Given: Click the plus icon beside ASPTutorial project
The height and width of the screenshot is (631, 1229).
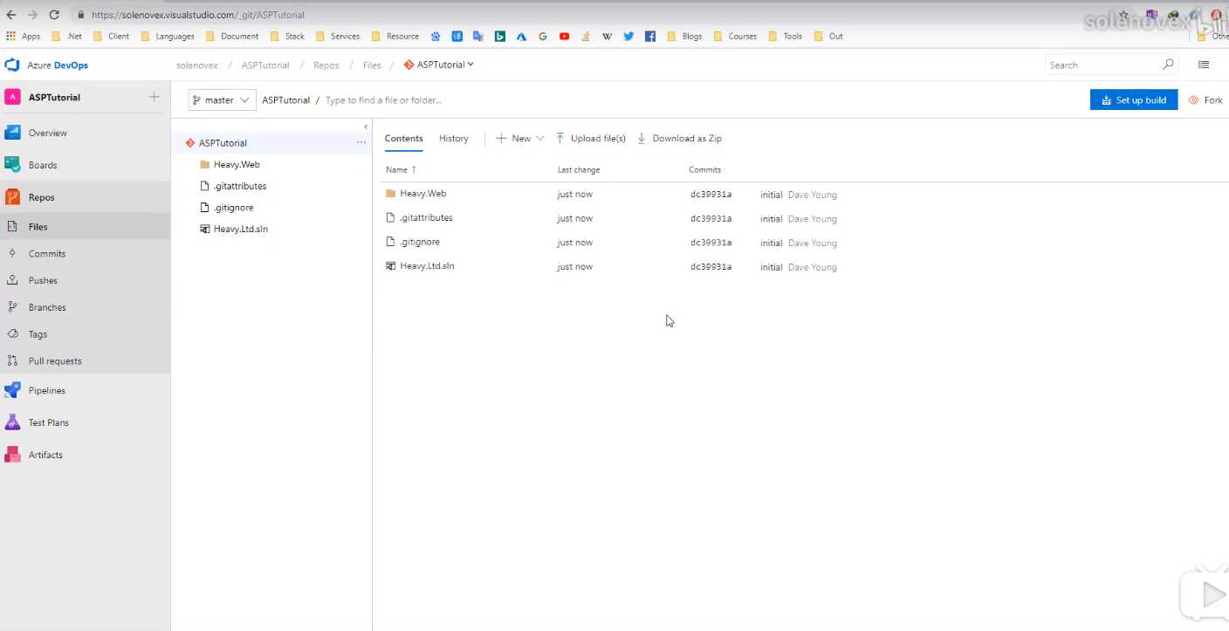Looking at the screenshot, I should pos(154,97).
